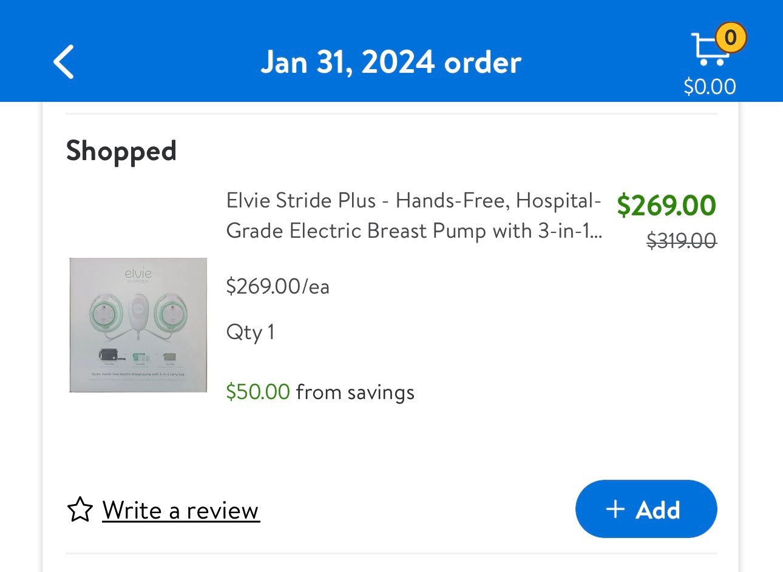Select the green $269.00 price
The image size is (783, 572).
[x=666, y=205]
